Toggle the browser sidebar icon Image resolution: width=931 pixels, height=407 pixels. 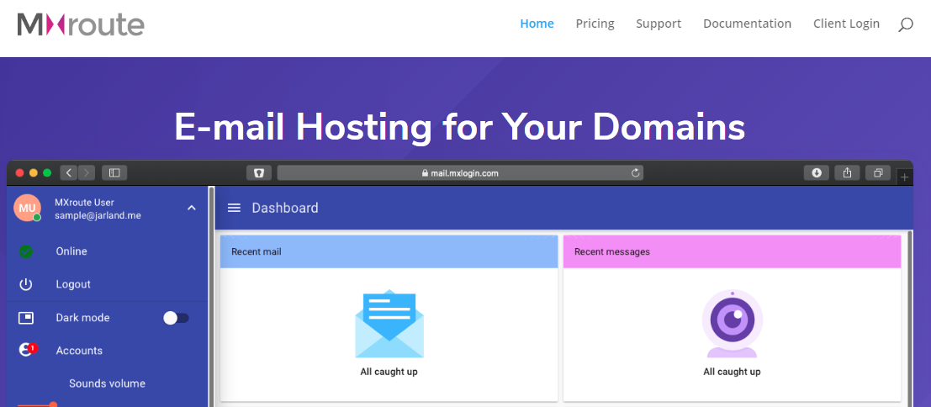(114, 172)
